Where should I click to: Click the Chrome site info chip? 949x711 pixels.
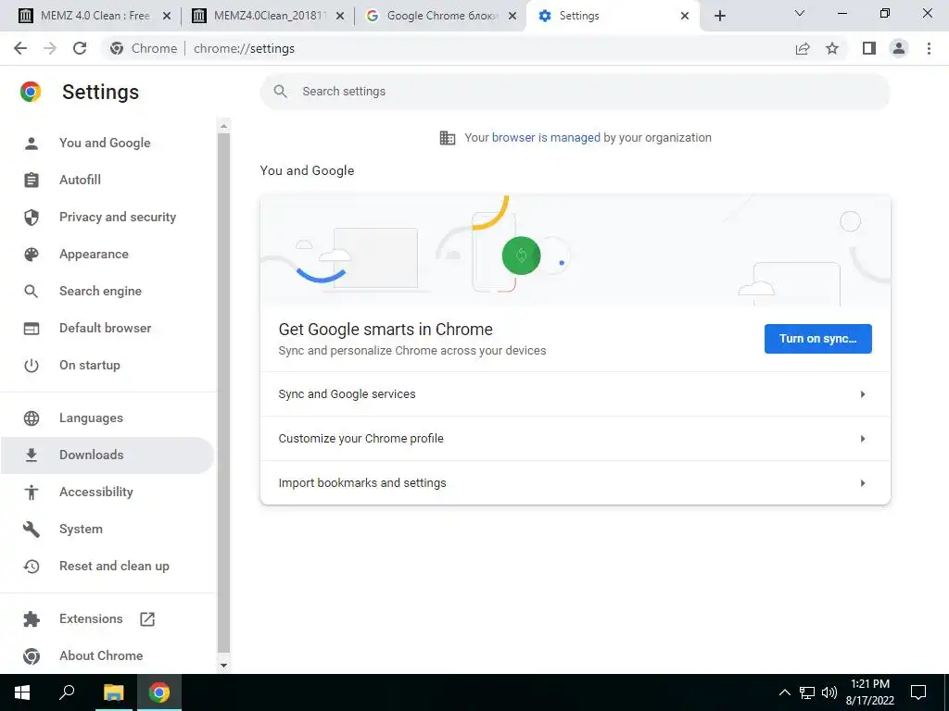click(x=144, y=48)
